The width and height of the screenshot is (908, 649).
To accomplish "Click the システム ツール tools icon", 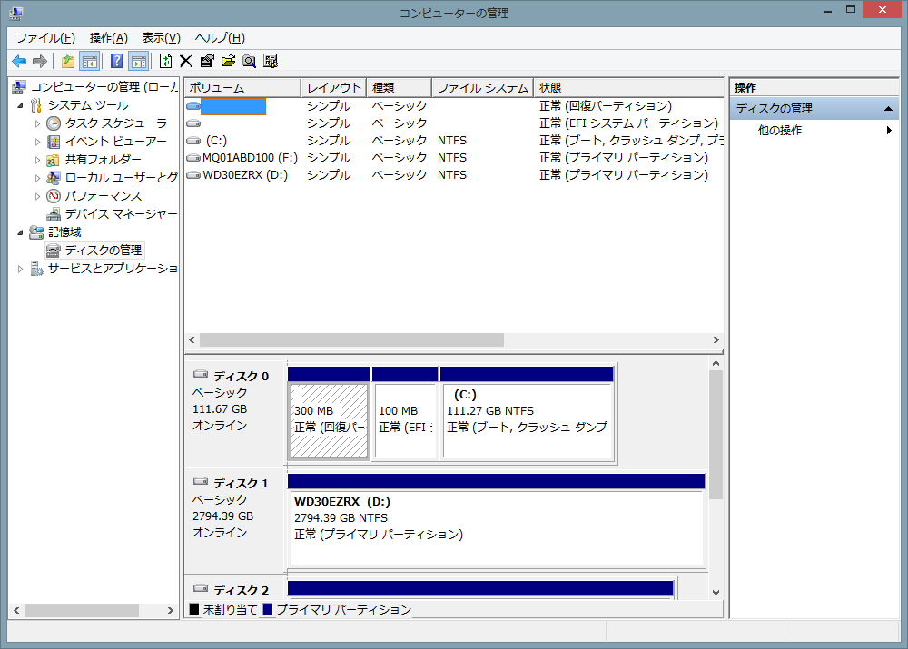I will click(x=36, y=105).
